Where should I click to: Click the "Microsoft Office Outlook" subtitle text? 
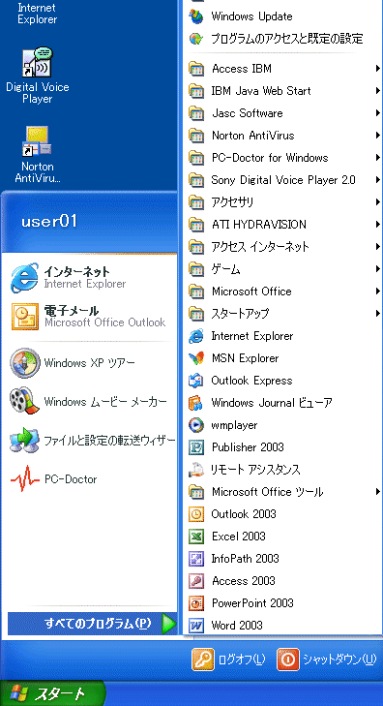click(x=105, y=322)
